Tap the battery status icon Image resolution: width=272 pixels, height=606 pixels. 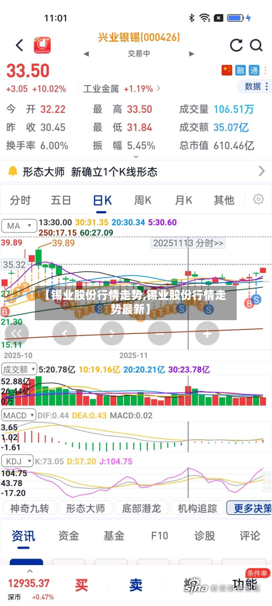click(x=234, y=18)
